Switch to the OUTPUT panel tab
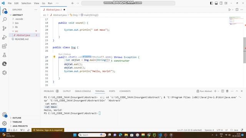The width and height of the screenshot is (246, 138). click(66, 91)
